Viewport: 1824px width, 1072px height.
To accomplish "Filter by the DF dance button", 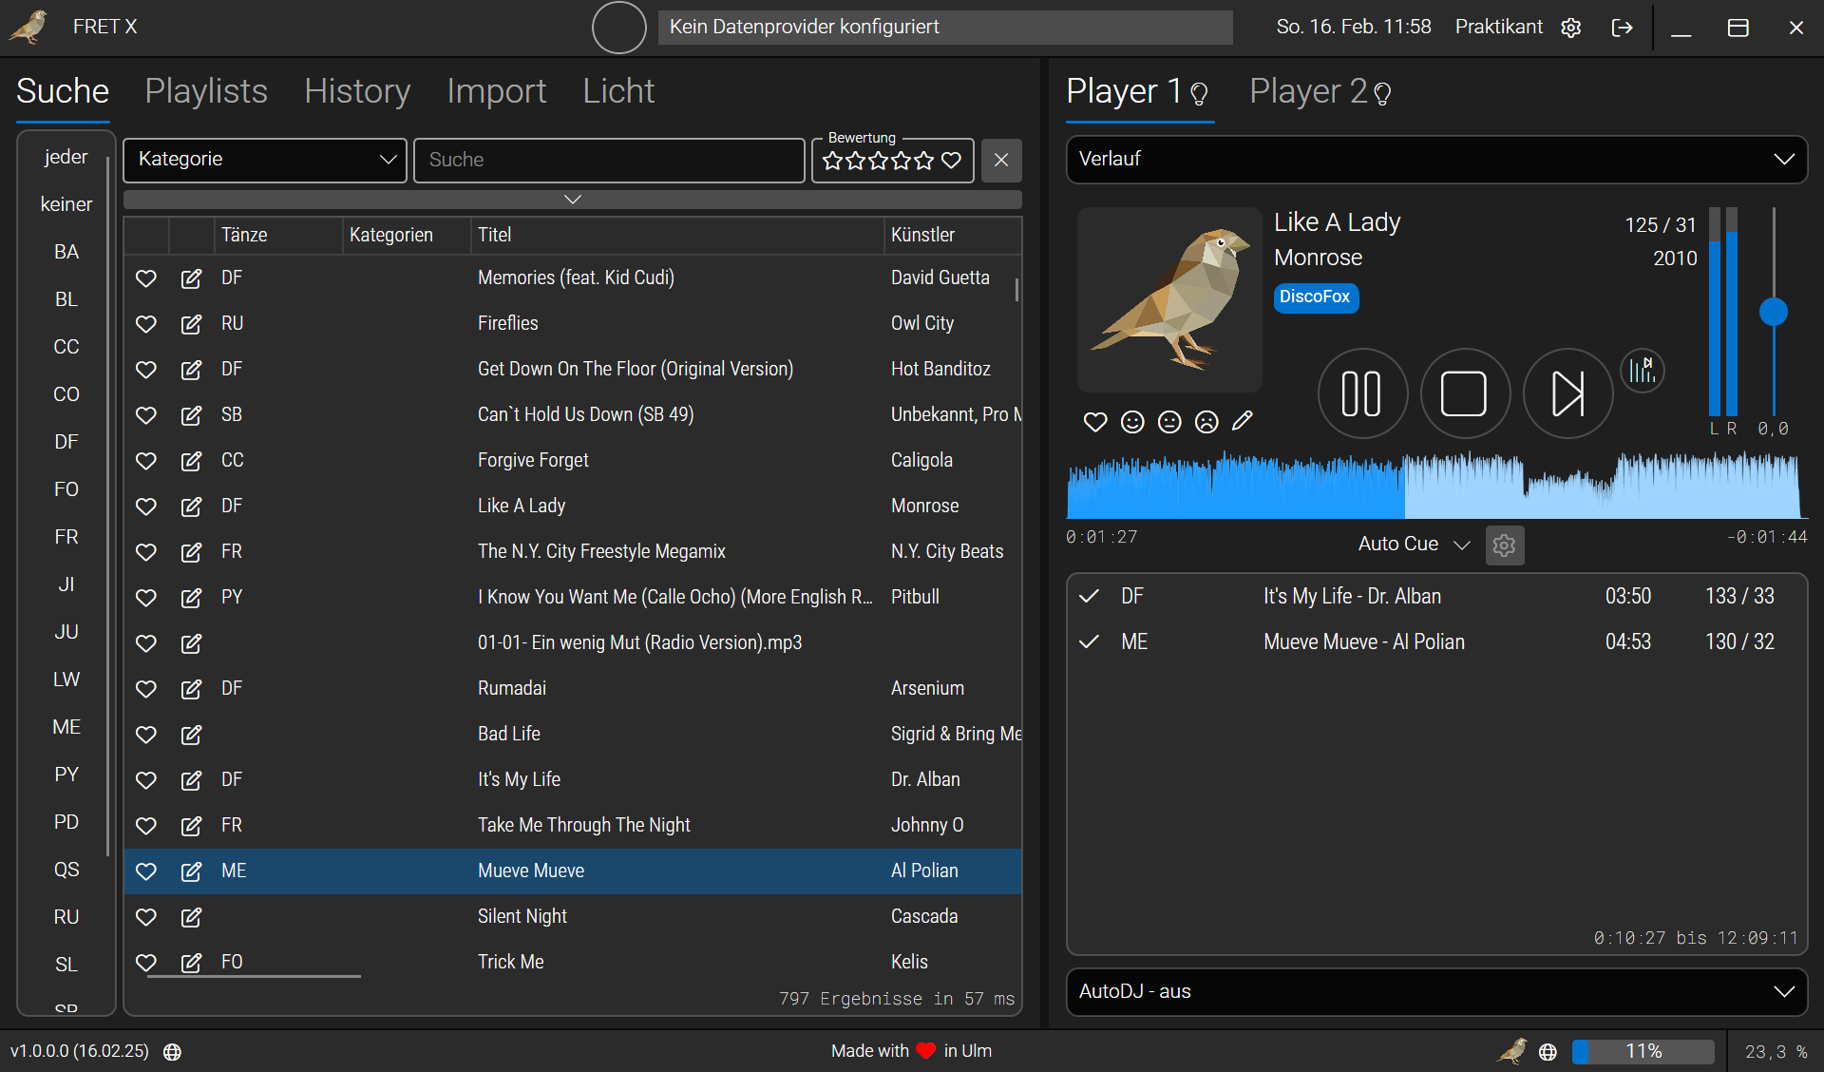I will coord(66,442).
